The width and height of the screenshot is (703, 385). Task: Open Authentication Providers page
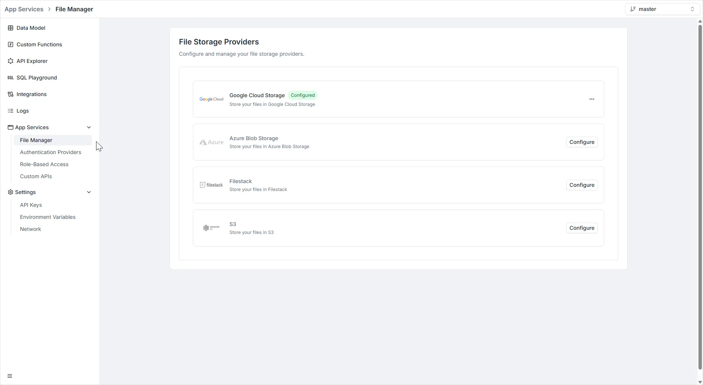pos(50,152)
